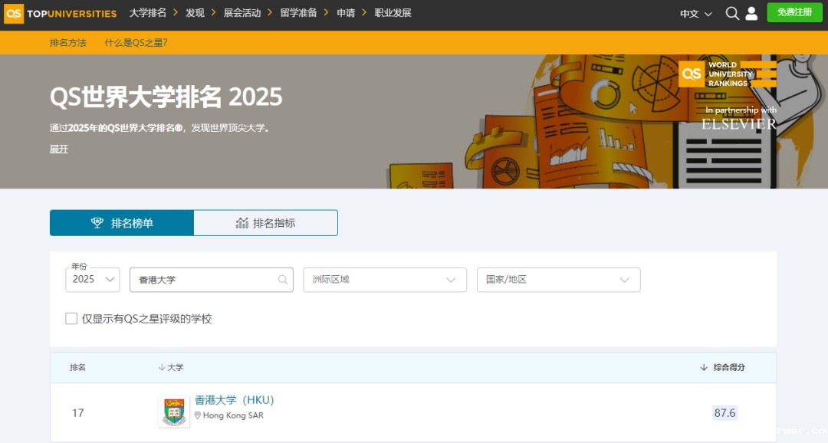828x443 pixels.
Task: Click the trophy icon on 排名榜单 tab
Action: [x=97, y=223]
